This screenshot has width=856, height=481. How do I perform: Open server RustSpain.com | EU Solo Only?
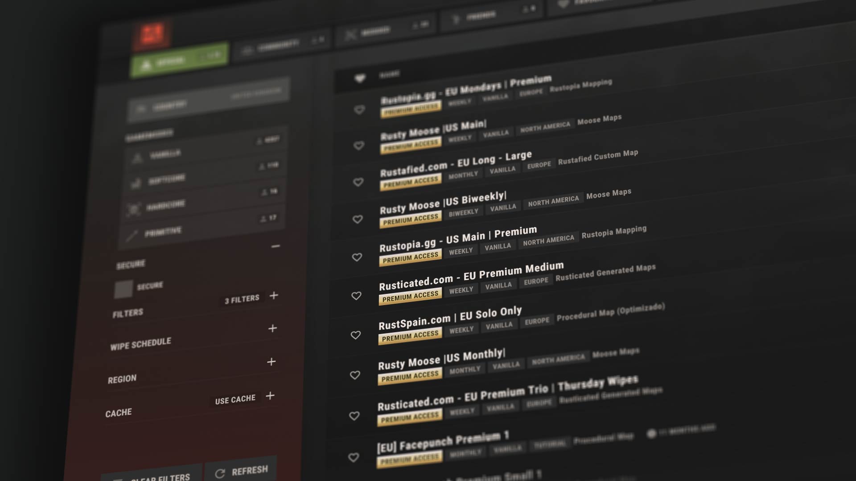450,318
